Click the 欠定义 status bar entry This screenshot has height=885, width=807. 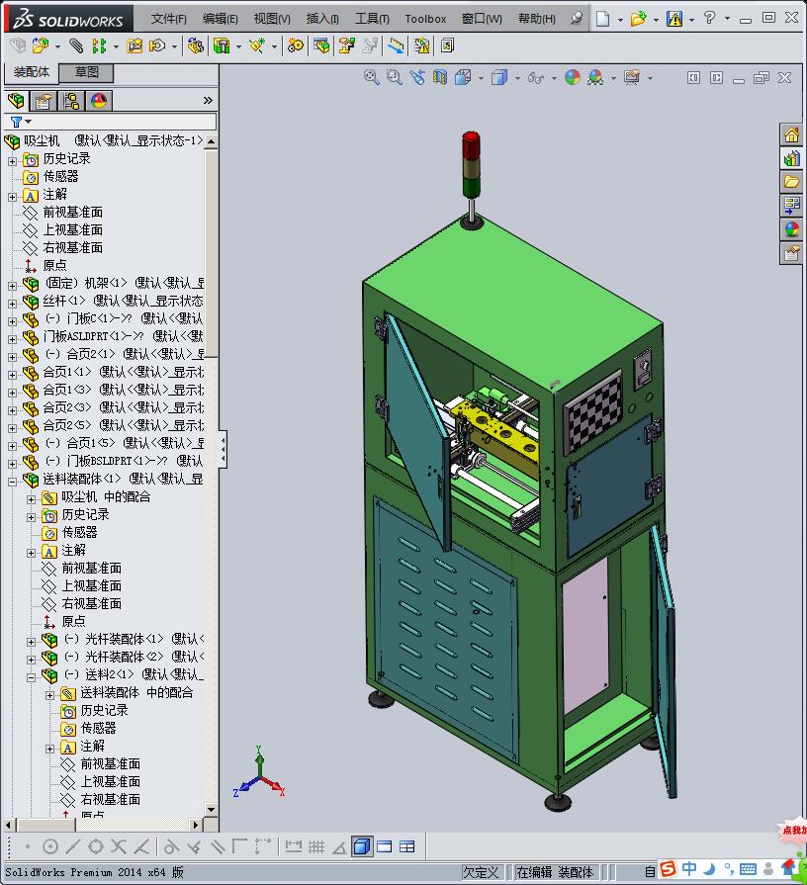[x=481, y=872]
